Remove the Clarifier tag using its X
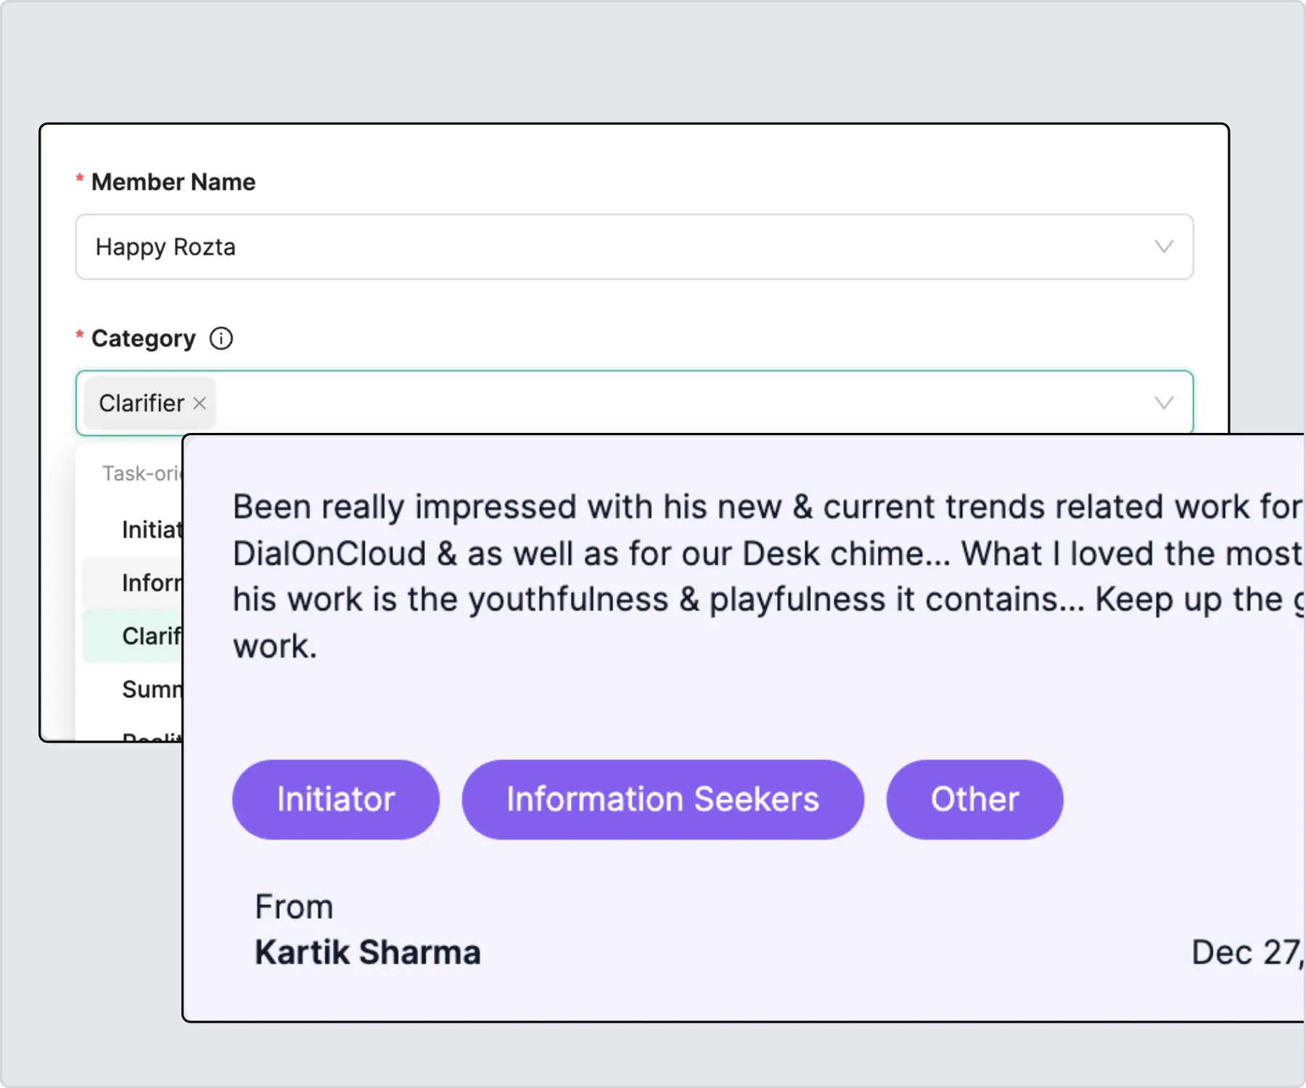Viewport: 1306px width, 1088px height. (x=200, y=403)
